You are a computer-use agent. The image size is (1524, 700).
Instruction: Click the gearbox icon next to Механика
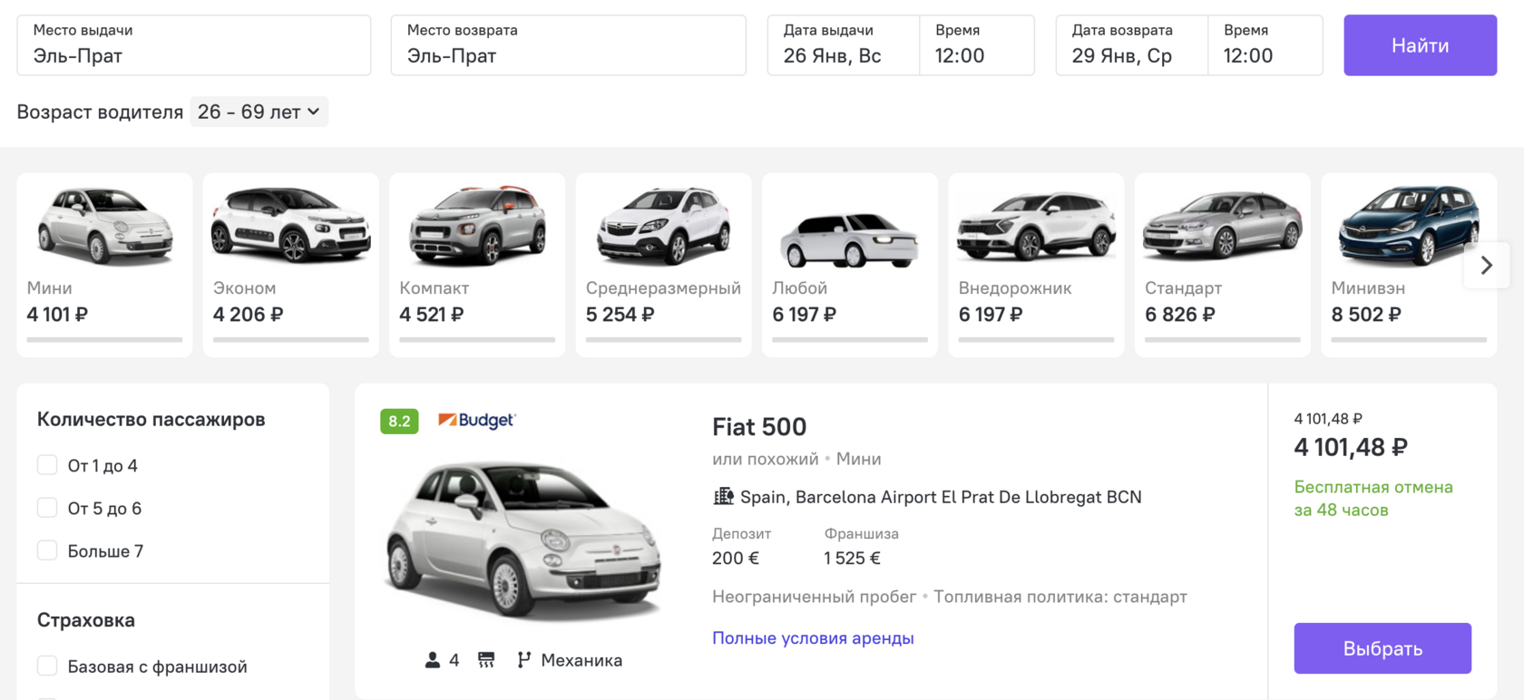523,660
